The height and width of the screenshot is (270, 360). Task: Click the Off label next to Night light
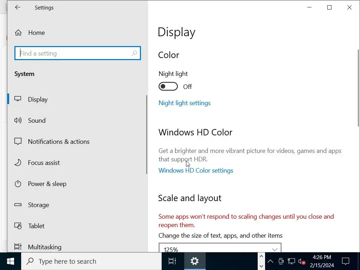[187, 86]
